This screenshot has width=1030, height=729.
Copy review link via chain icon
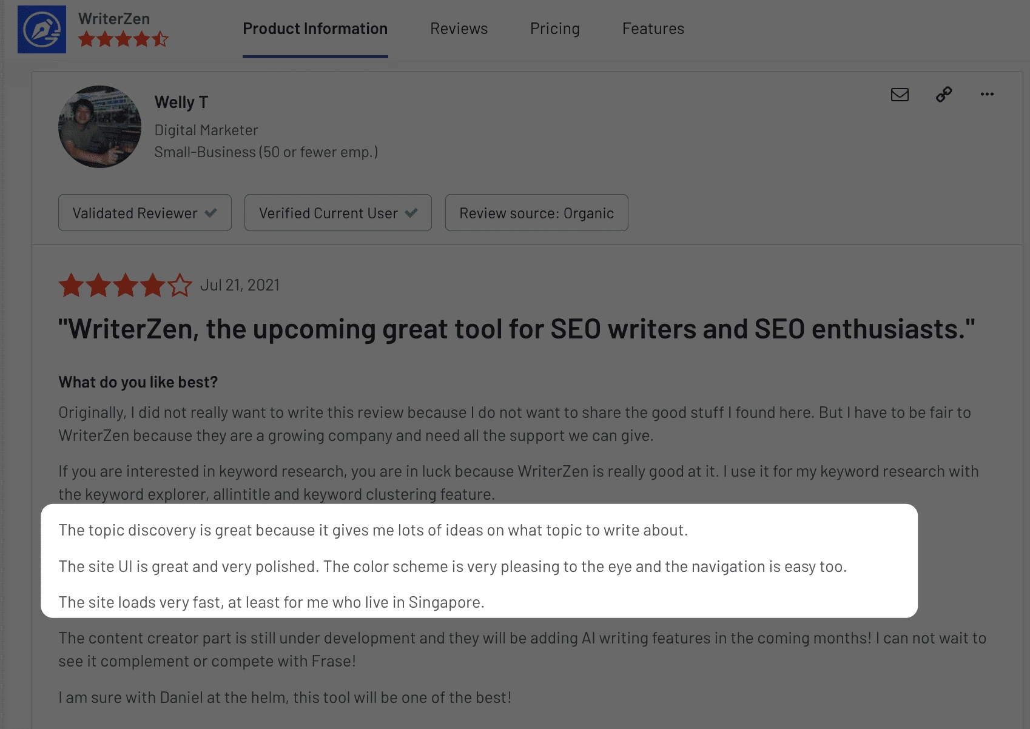click(x=944, y=94)
